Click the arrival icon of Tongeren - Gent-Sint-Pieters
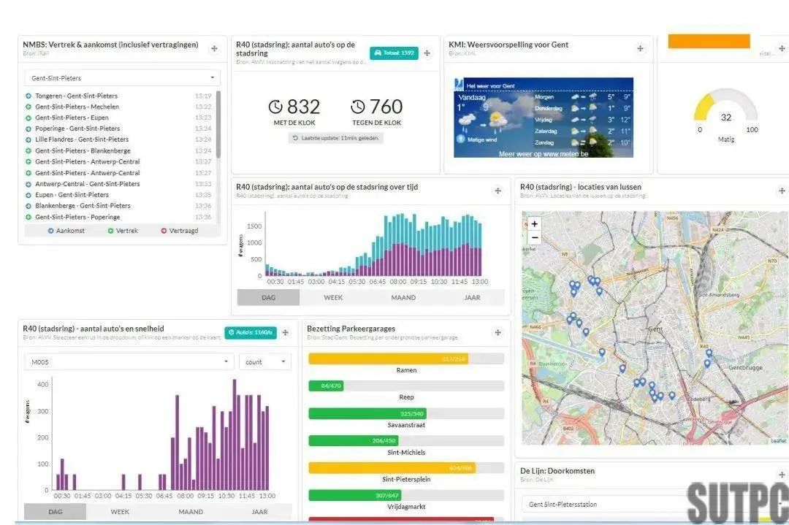The height and width of the screenshot is (525, 789). 28,96
